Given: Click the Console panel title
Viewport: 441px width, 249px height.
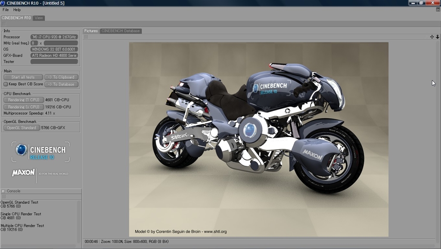Looking at the screenshot, I should coord(13,191).
